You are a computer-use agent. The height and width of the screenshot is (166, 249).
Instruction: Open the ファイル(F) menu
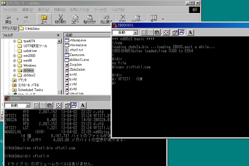point(10,10)
